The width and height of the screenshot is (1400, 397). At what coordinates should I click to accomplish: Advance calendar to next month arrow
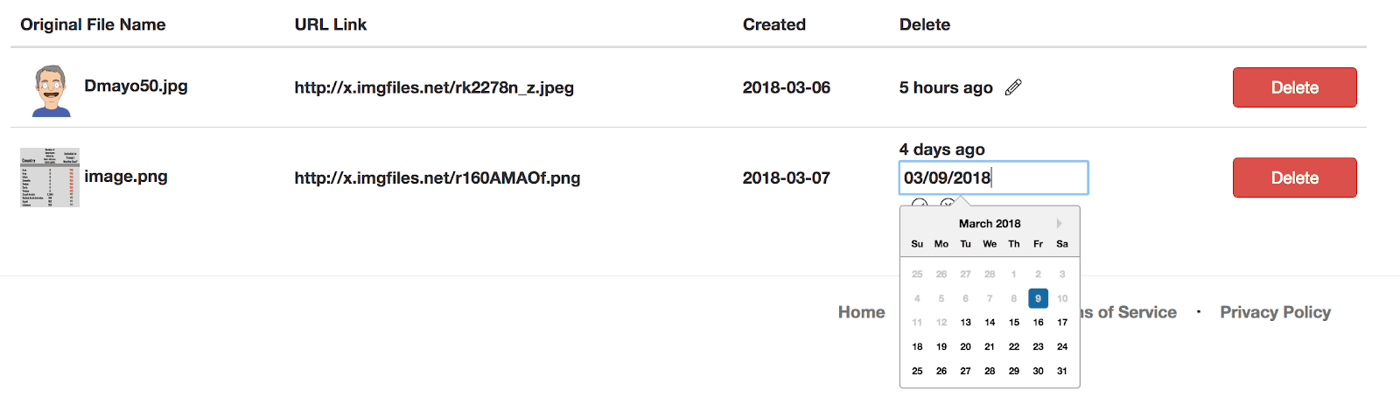(1059, 223)
